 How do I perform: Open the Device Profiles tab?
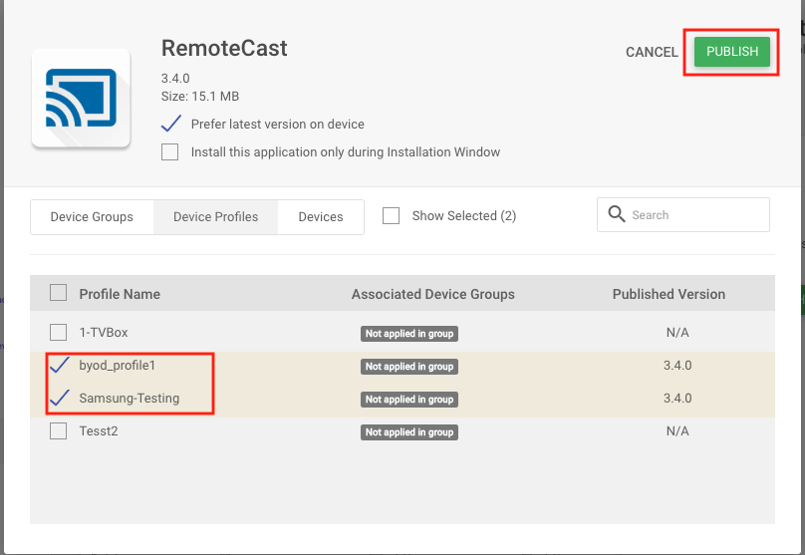215,216
